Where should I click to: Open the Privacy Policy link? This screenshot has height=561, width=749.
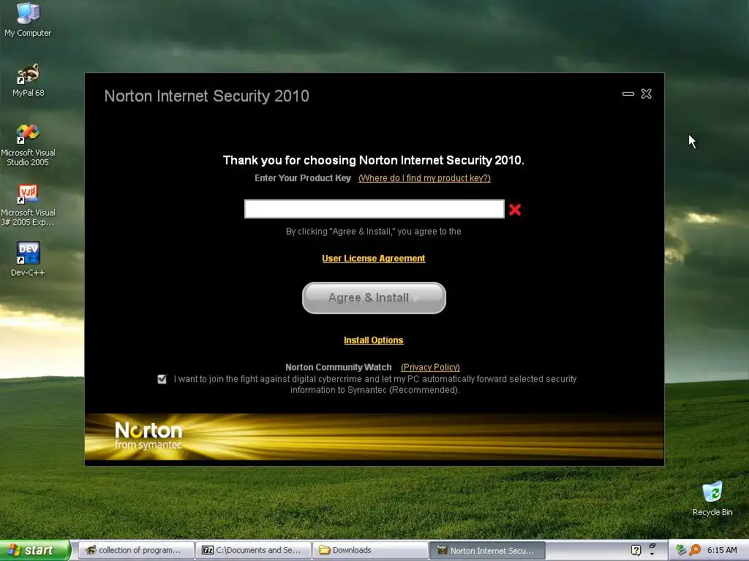430,367
